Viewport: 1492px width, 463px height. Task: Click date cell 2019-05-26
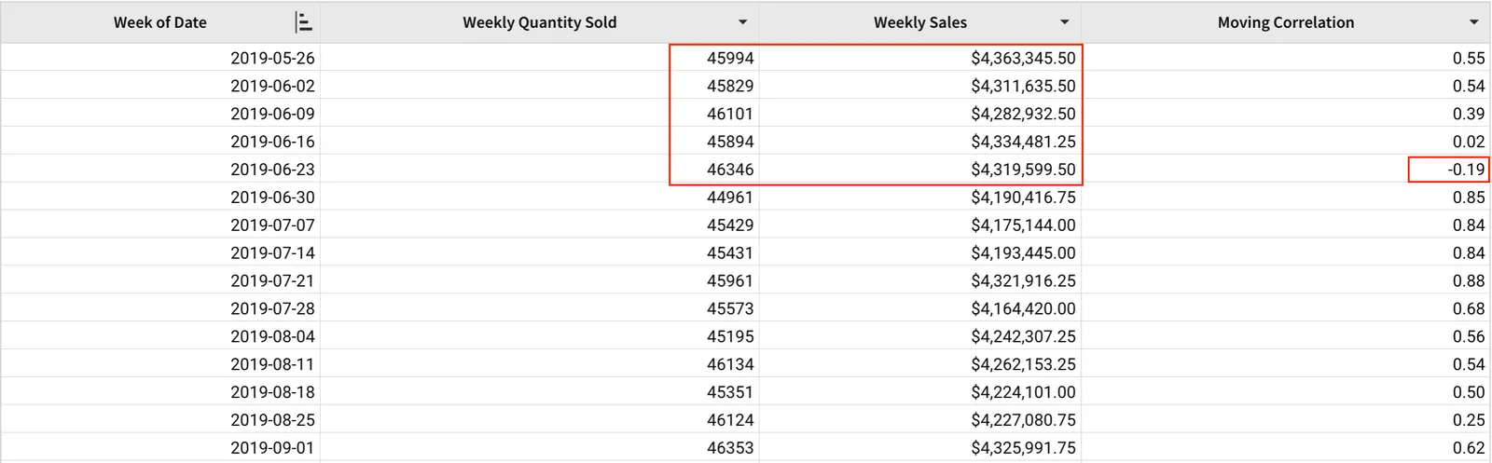coord(160,58)
